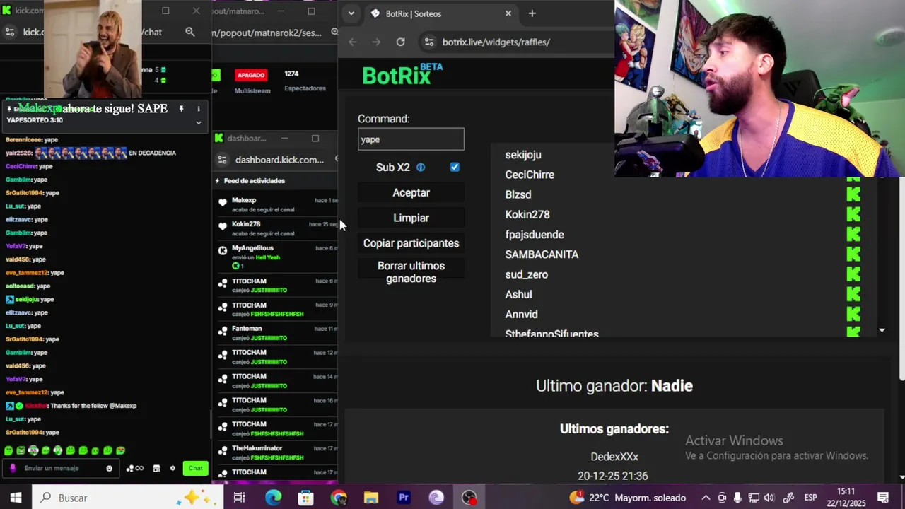
Task: Select participant fpajsduende in the raffle list
Action: click(535, 235)
